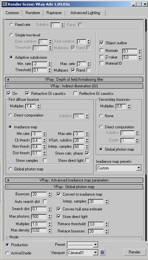Open the Raytracer tab
The image size is (148, 260).
pos(54,13)
